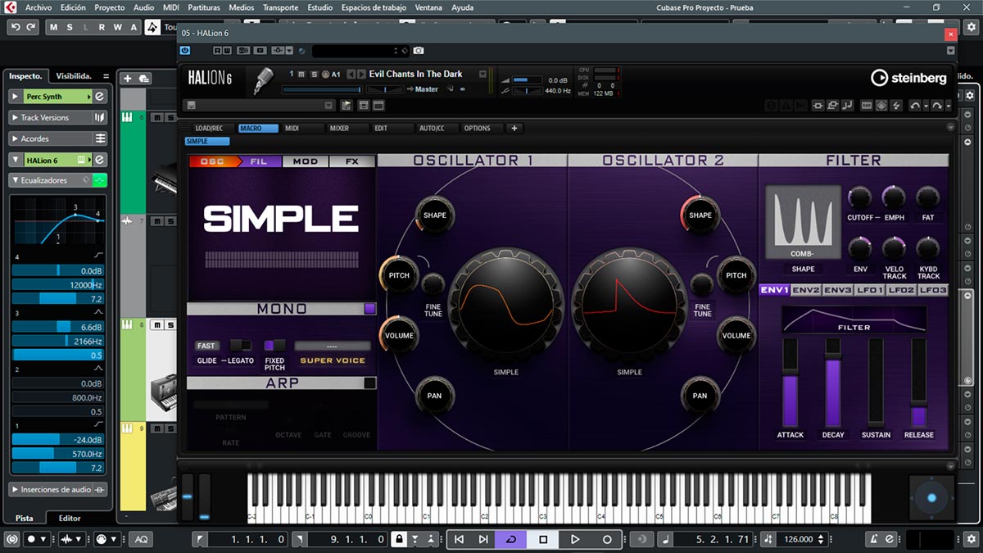
Task: Click the Acordes section icon
Action: point(100,139)
